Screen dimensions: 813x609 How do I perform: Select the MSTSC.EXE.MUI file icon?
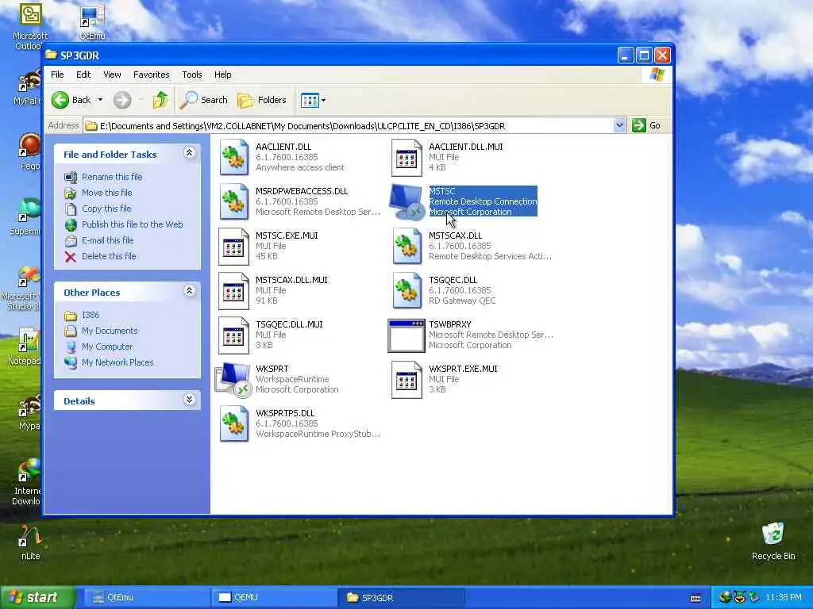coord(234,246)
